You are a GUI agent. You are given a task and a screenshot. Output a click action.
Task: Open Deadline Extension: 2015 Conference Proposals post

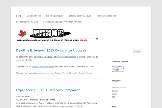tap(51, 50)
